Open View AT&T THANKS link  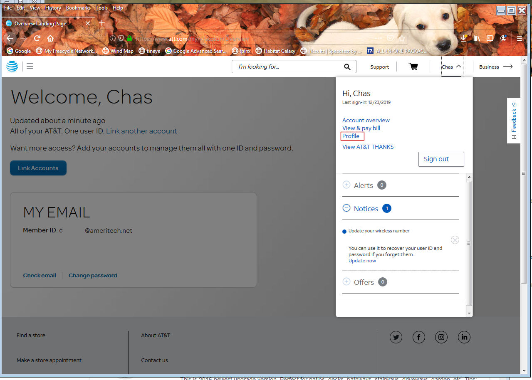(x=368, y=147)
